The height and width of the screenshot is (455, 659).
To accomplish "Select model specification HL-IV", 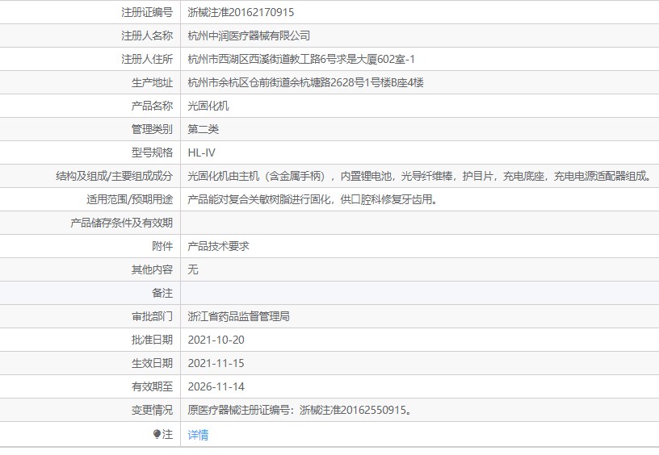I will pyautogui.click(x=201, y=152).
